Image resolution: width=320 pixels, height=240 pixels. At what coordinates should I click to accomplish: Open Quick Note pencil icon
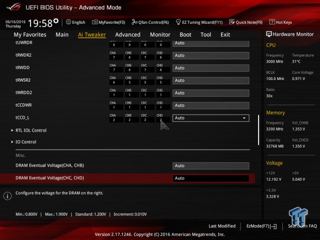(232, 22)
